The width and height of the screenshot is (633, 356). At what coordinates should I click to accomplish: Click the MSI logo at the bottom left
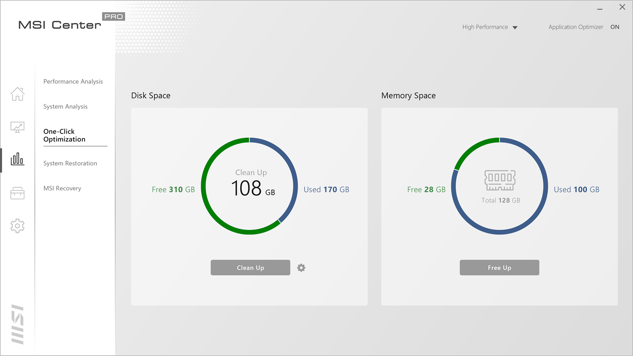pos(17,324)
